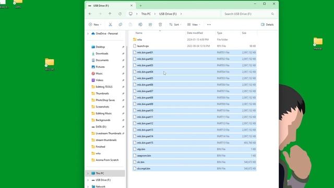Click the Rename icon in toolbar
The image size is (334, 188).
pyautogui.click(x=140, y=25)
